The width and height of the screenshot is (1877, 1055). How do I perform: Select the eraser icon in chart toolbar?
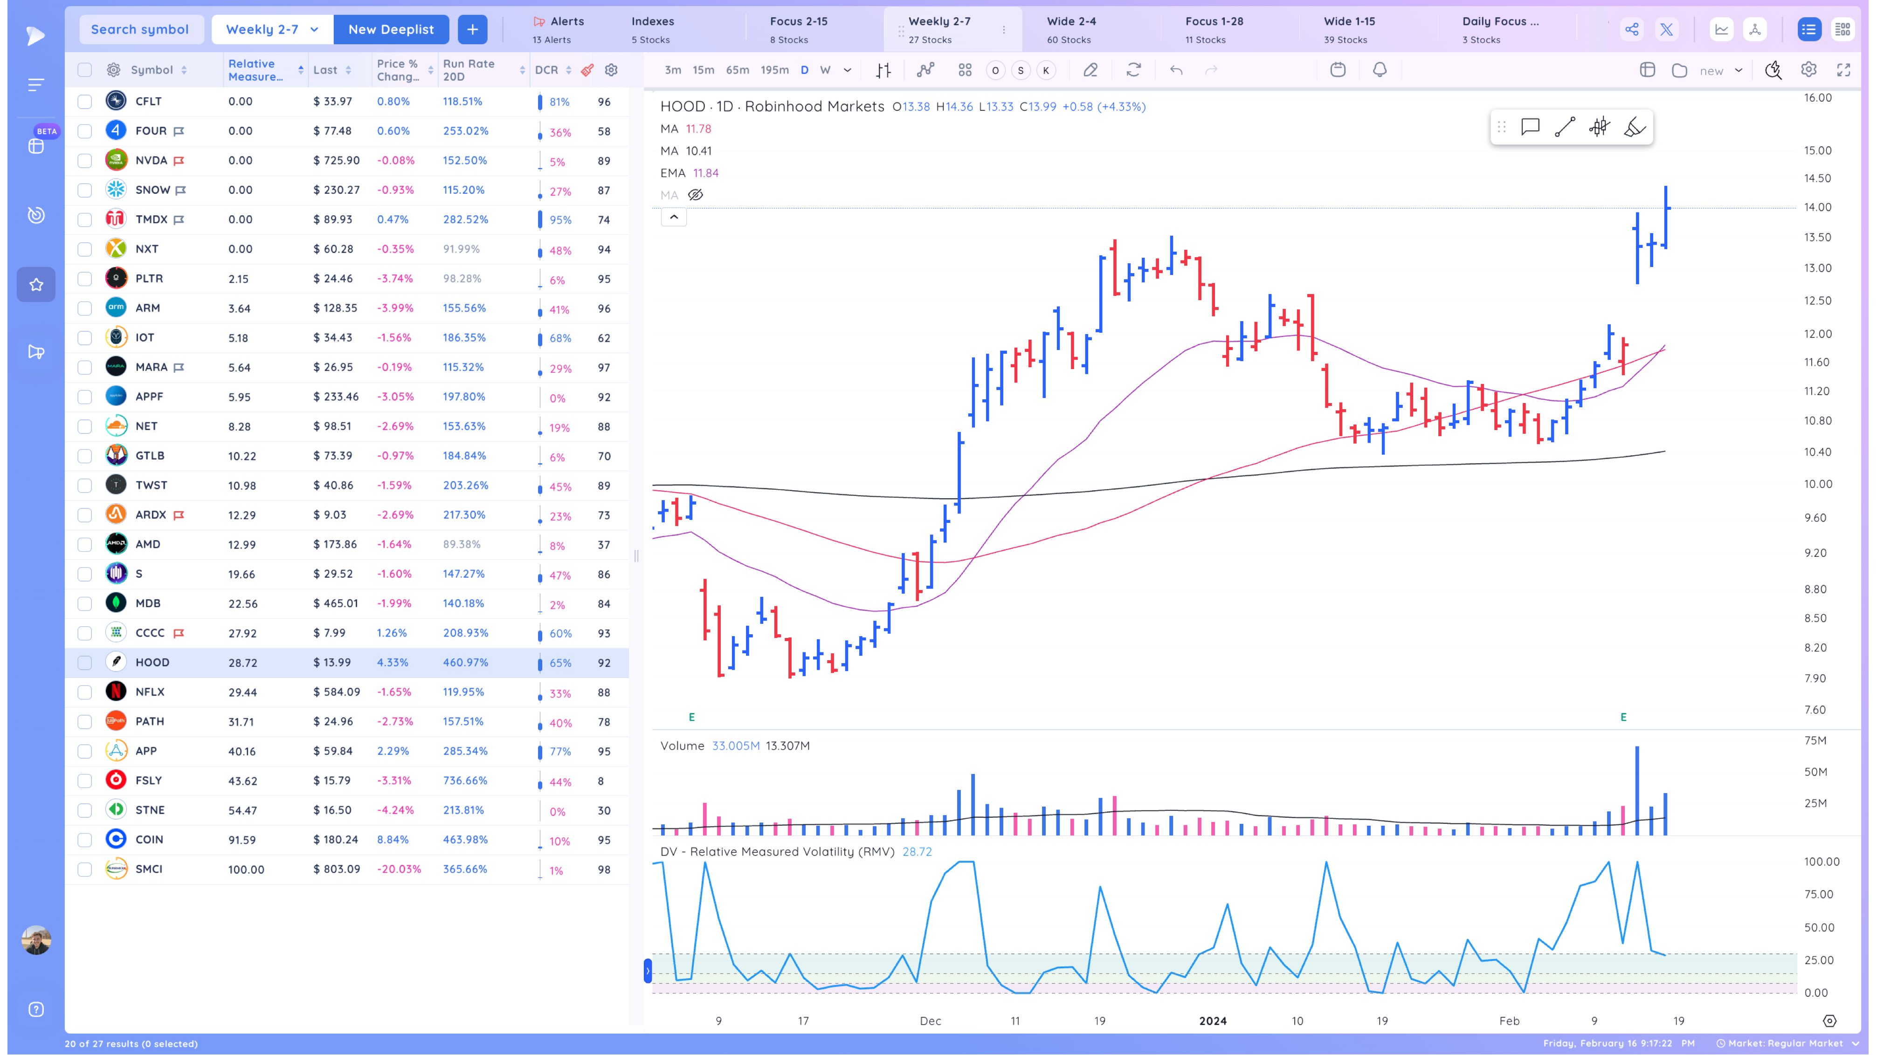(1090, 70)
